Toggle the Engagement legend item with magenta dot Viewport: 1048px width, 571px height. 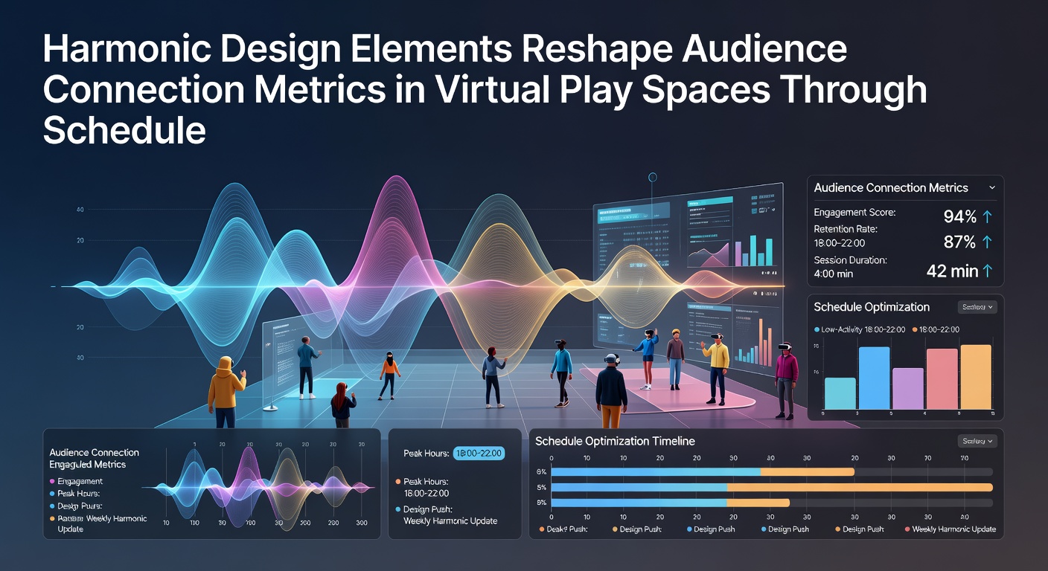76,482
